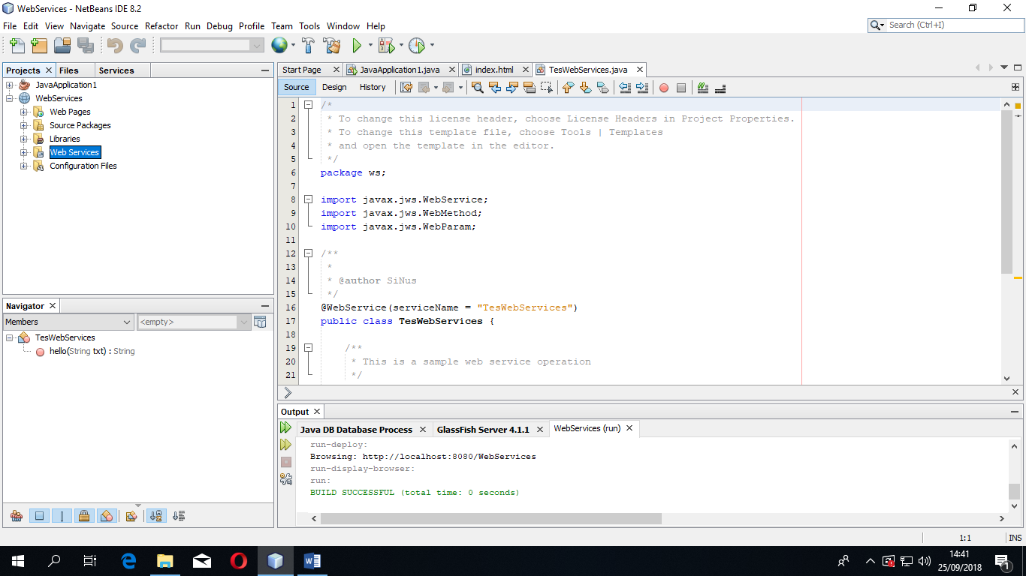The width and height of the screenshot is (1026, 576).
Task: Click Find Selection magnifier in editor toolbar
Action: (x=477, y=88)
